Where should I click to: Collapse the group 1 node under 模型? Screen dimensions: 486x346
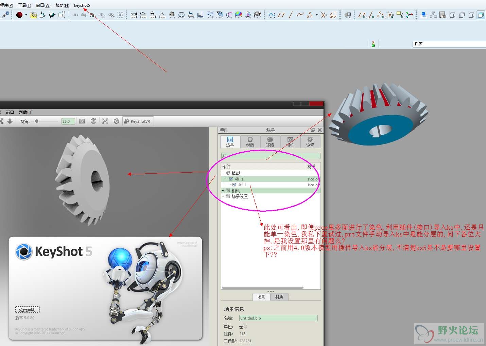tap(226, 179)
